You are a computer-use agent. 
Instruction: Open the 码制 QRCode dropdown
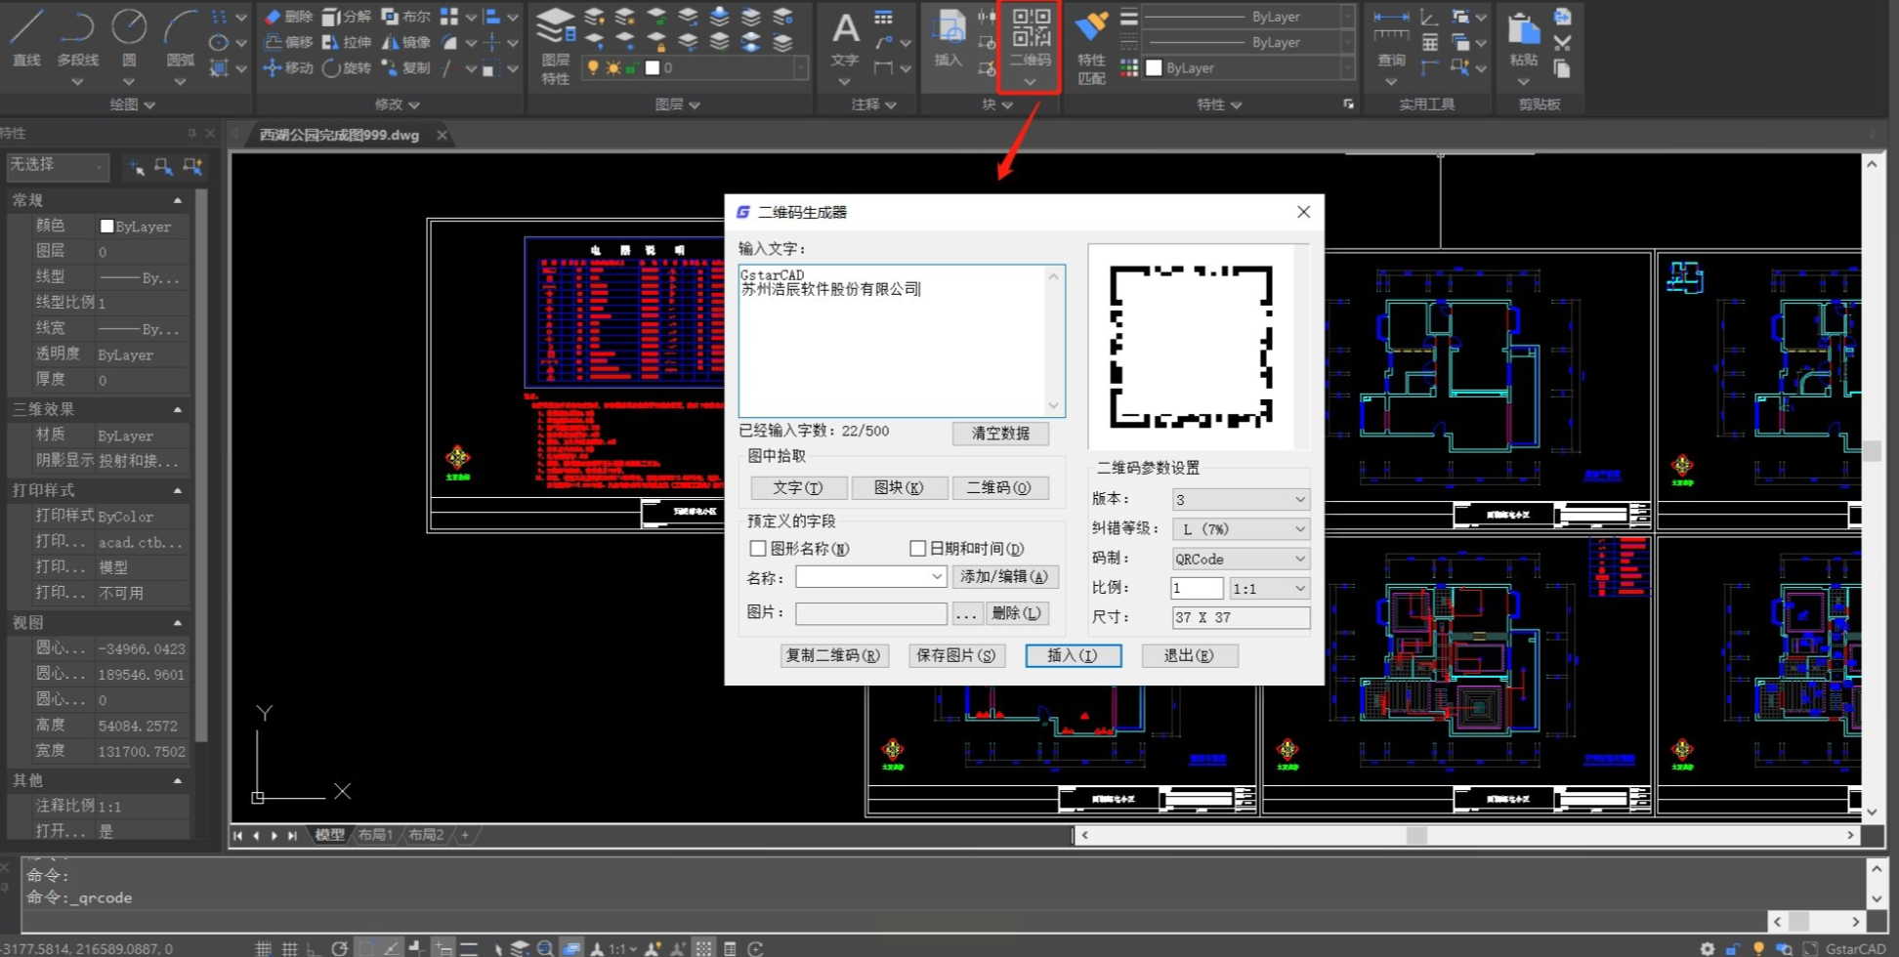(1240, 559)
